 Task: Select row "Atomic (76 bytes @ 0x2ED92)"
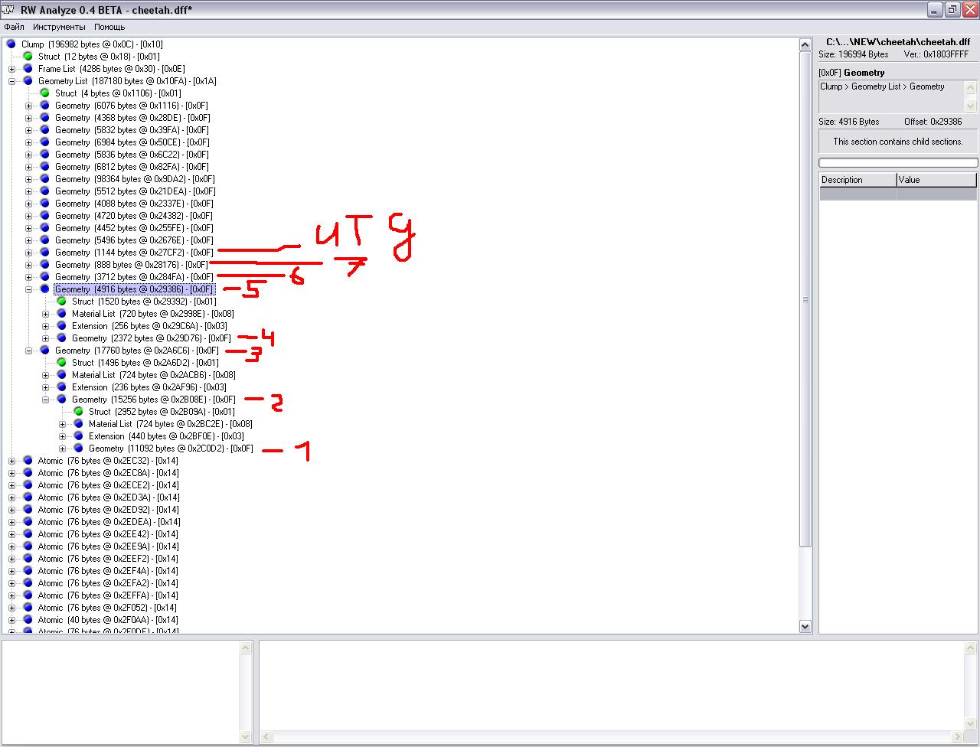point(108,510)
